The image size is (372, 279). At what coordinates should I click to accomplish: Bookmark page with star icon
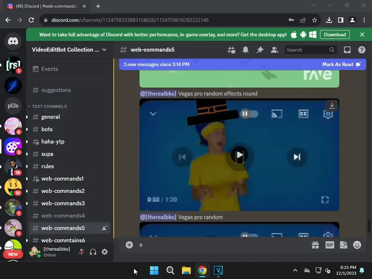coord(315,20)
